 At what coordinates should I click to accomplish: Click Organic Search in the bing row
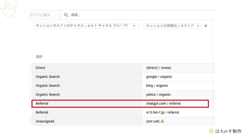click(48, 86)
